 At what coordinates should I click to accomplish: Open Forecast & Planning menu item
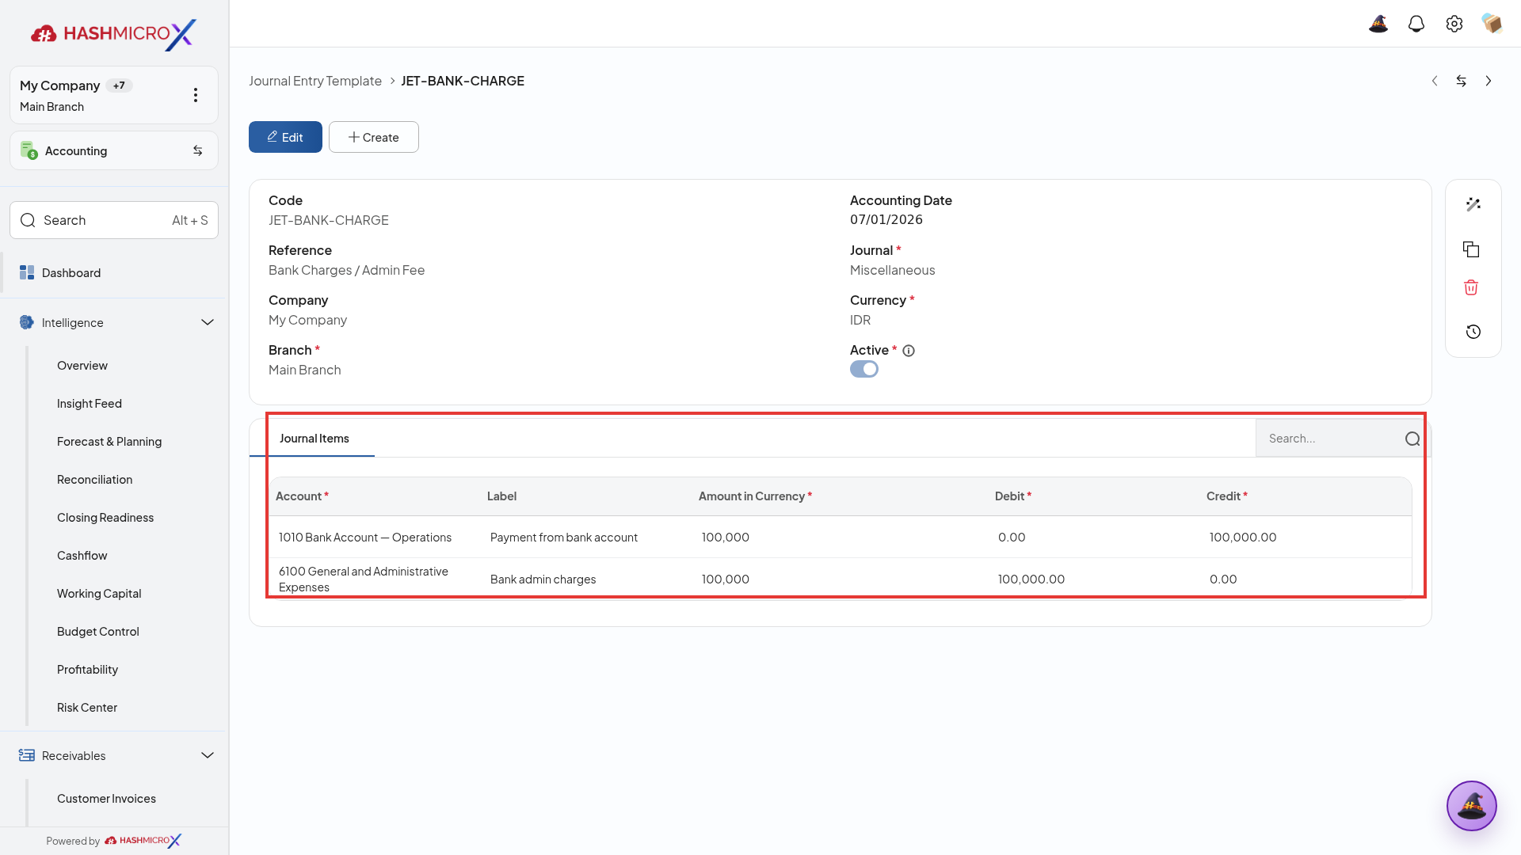[109, 442]
